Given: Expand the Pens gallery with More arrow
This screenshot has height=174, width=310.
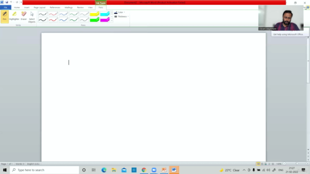Looking at the screenshot, I should click(x=112, y=20).
